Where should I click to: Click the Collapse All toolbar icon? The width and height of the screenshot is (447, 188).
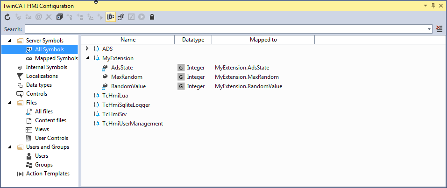click(59, 17)
